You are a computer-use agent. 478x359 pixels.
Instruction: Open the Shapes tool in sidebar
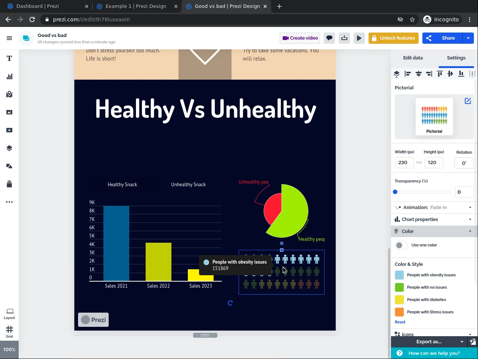pos(9,166)
